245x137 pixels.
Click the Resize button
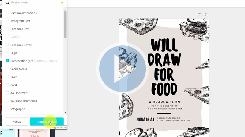click(x=17, y=122)
